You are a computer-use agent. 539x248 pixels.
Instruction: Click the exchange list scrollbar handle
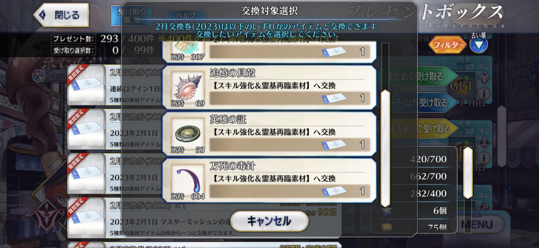[x=385, y=148]
